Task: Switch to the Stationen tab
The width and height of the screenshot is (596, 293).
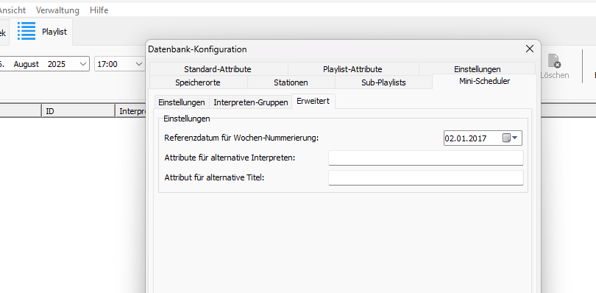Action: coord(291,82)
